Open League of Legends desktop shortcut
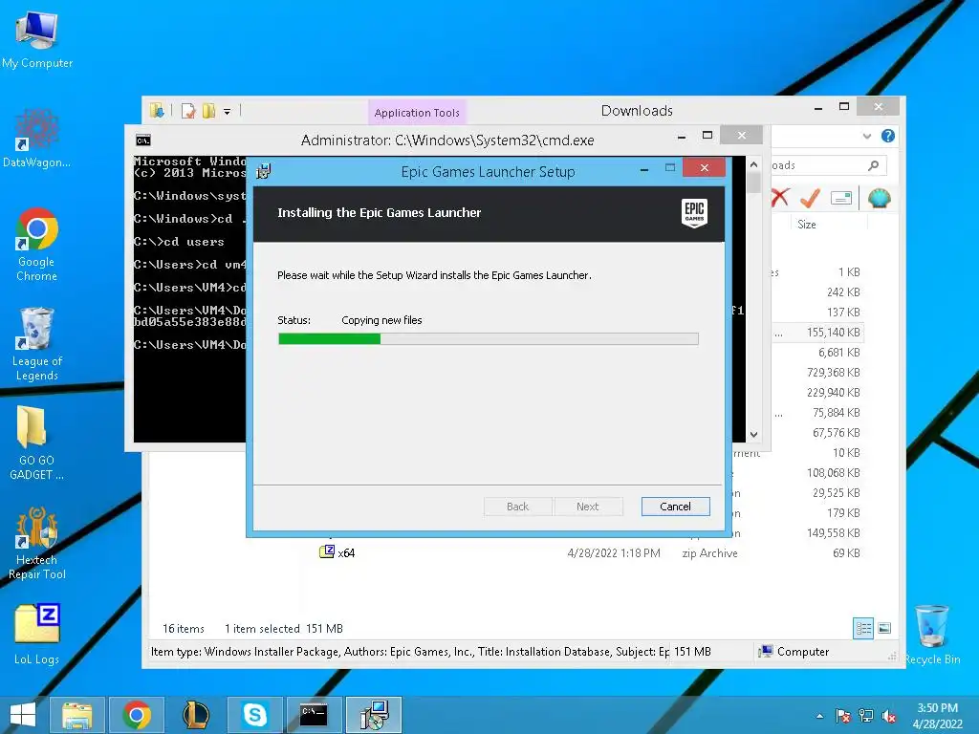This screenshot has width=979, height=734. coord(37,343)
